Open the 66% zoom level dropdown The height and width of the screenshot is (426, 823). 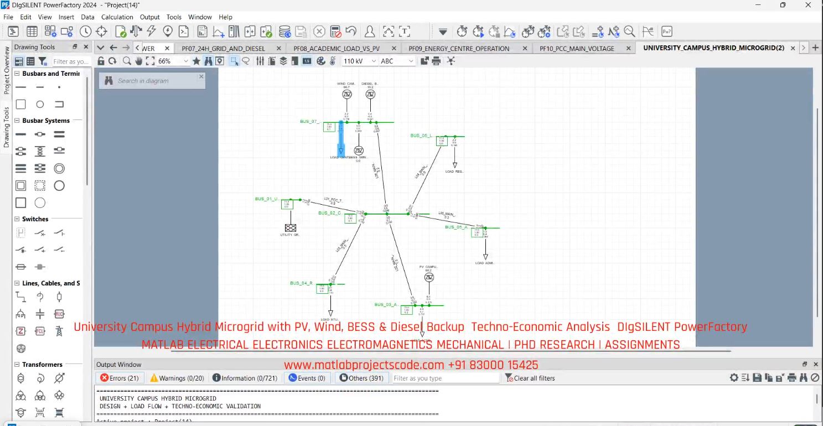click(x=185, y=61)
